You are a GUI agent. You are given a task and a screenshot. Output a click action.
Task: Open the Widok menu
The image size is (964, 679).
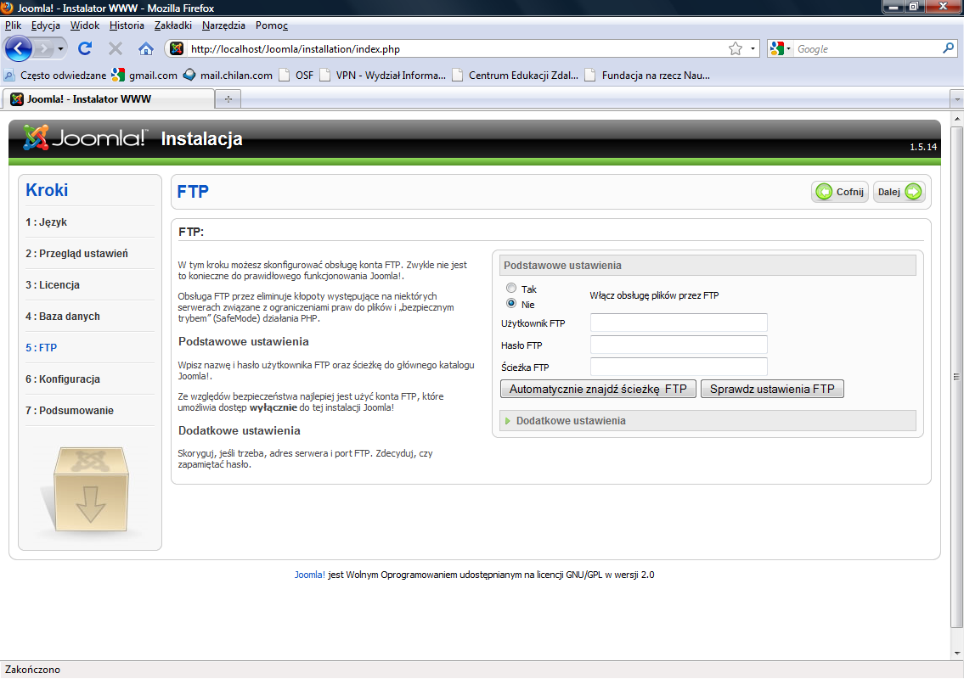[85, 25]
